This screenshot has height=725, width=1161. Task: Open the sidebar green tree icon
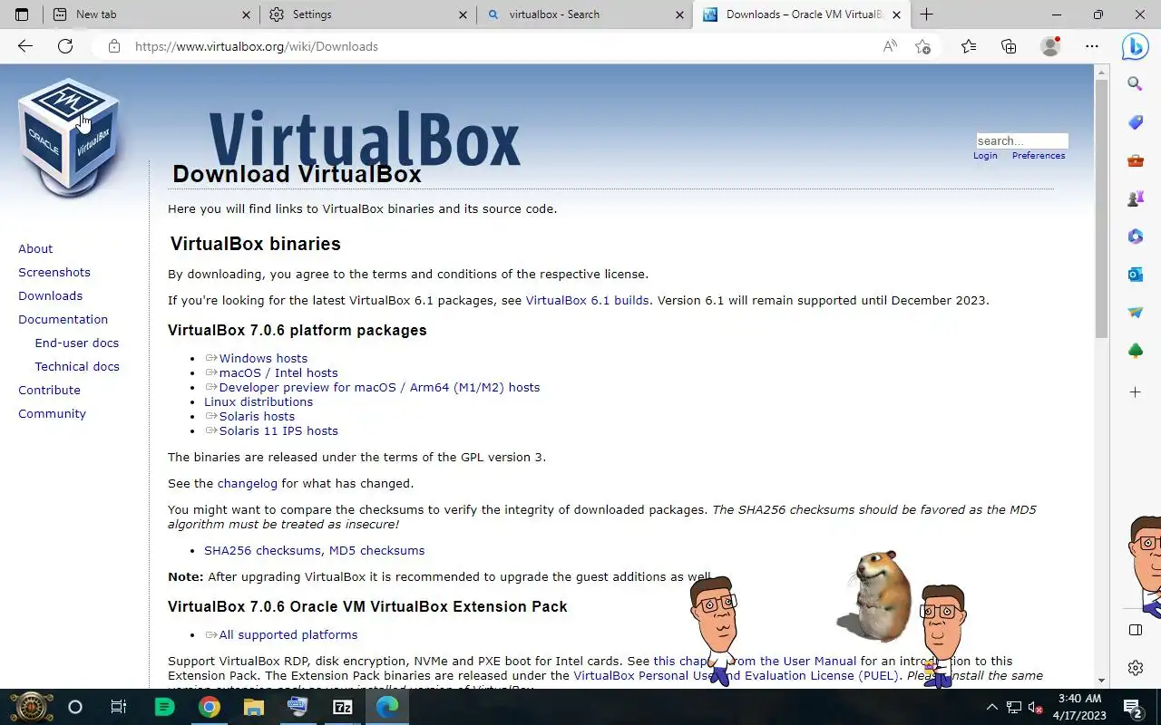pos(1135,351)
